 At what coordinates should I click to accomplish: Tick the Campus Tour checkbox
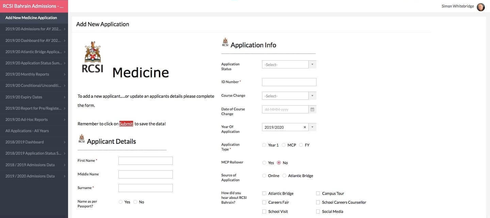click(318, 193)
